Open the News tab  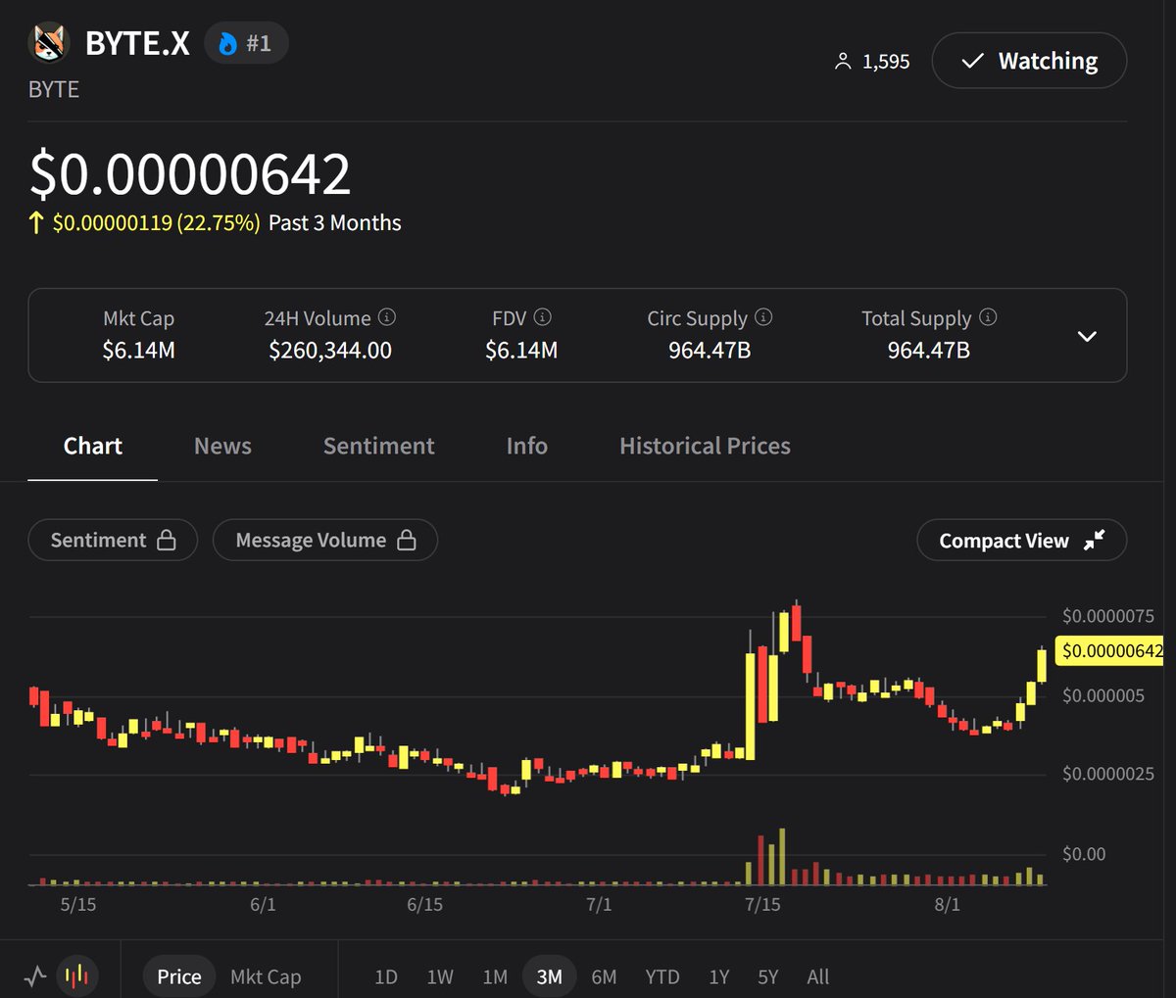[x=222, y=447]
